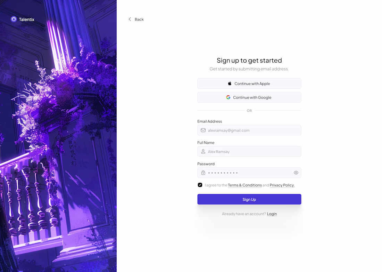The image size is (382, 272).
Task: Click the Talentix logo icon
Action: 14,19
